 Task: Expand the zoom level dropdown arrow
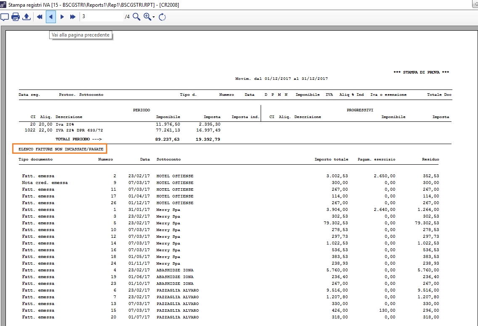tap(154, 17)
